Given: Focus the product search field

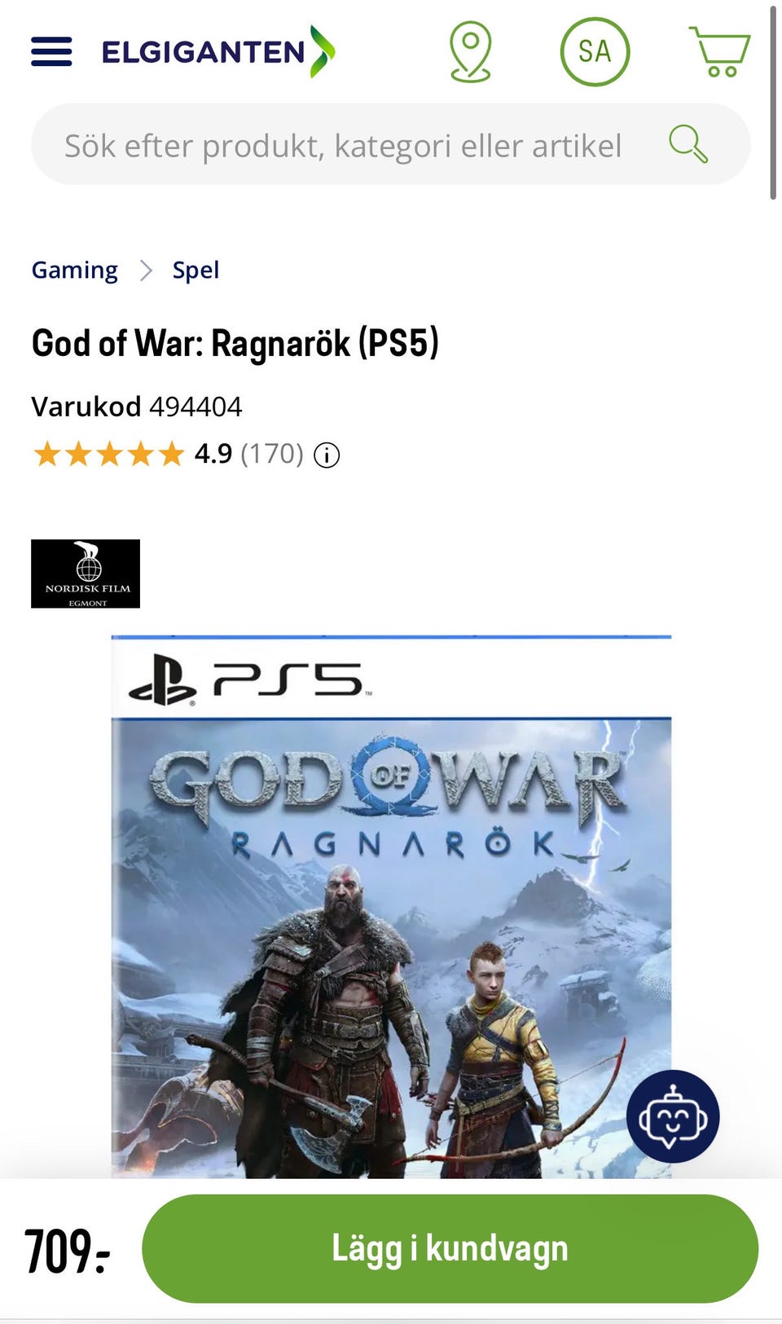Looking at the screenshot, I should [x=390, y=144].
